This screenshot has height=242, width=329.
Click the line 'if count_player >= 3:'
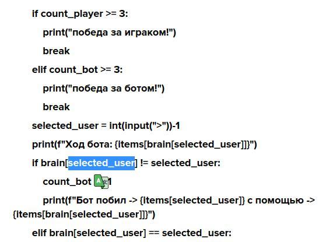[80, 14]
